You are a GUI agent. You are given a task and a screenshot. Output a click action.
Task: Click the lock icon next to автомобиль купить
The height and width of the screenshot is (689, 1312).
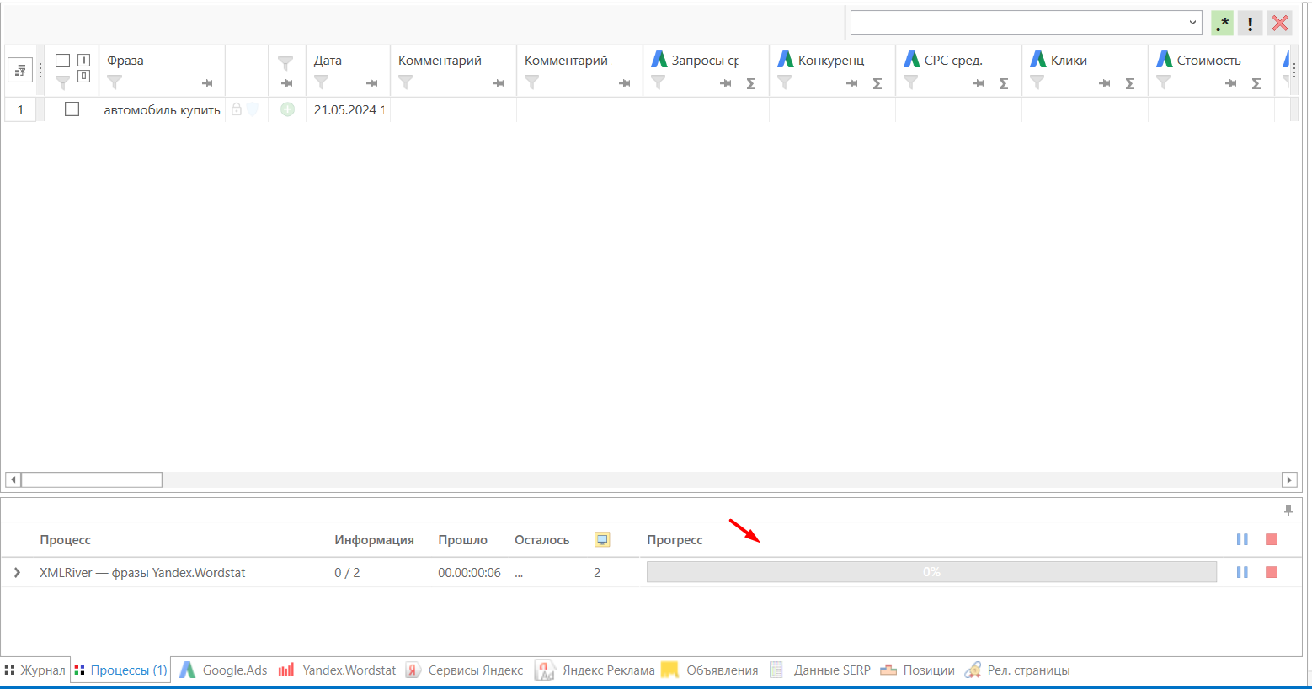(x=237, y=109)
